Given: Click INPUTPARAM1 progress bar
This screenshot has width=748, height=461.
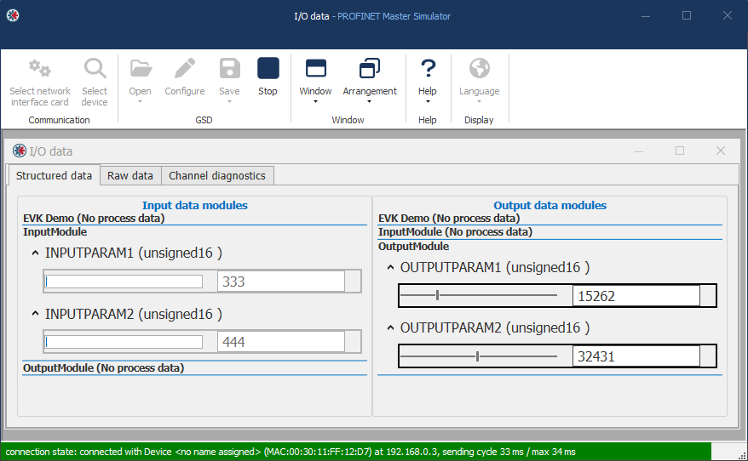Looking at the screenshot, I should tap(124, 282).
